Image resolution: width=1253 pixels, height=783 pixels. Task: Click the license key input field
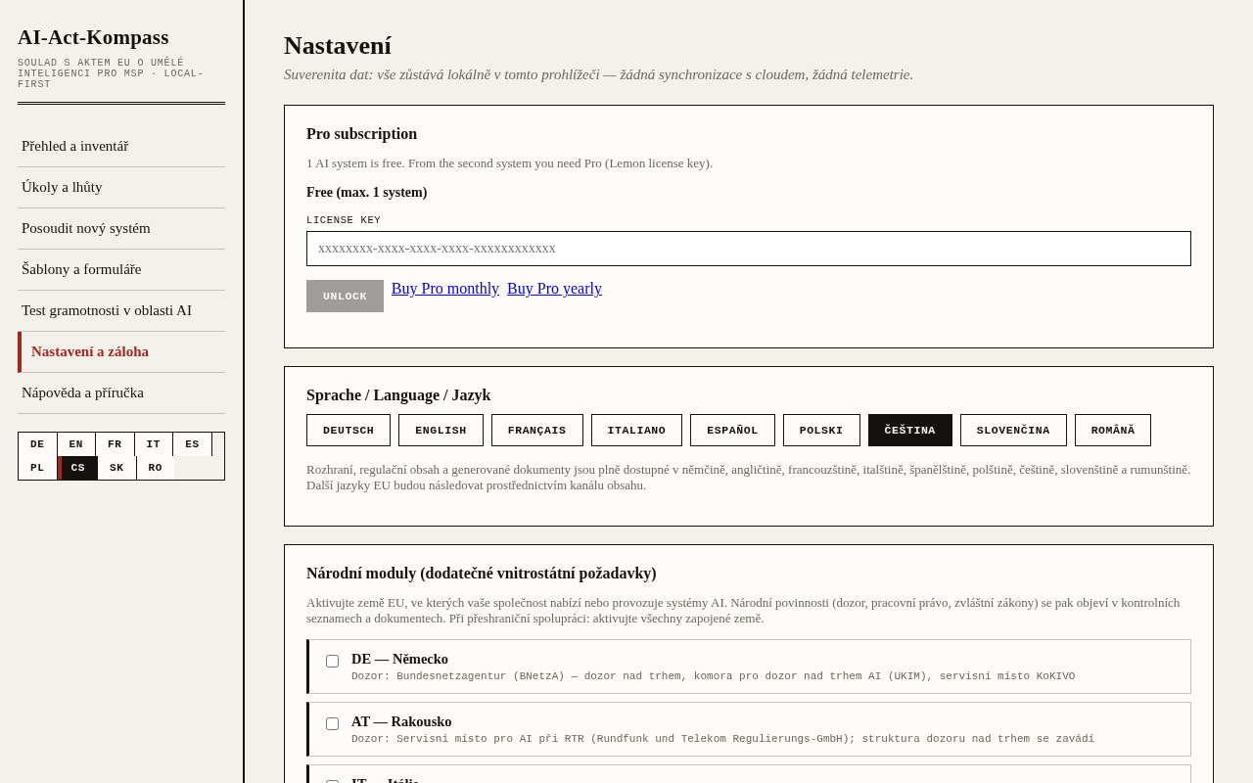(x=749, y=249)
